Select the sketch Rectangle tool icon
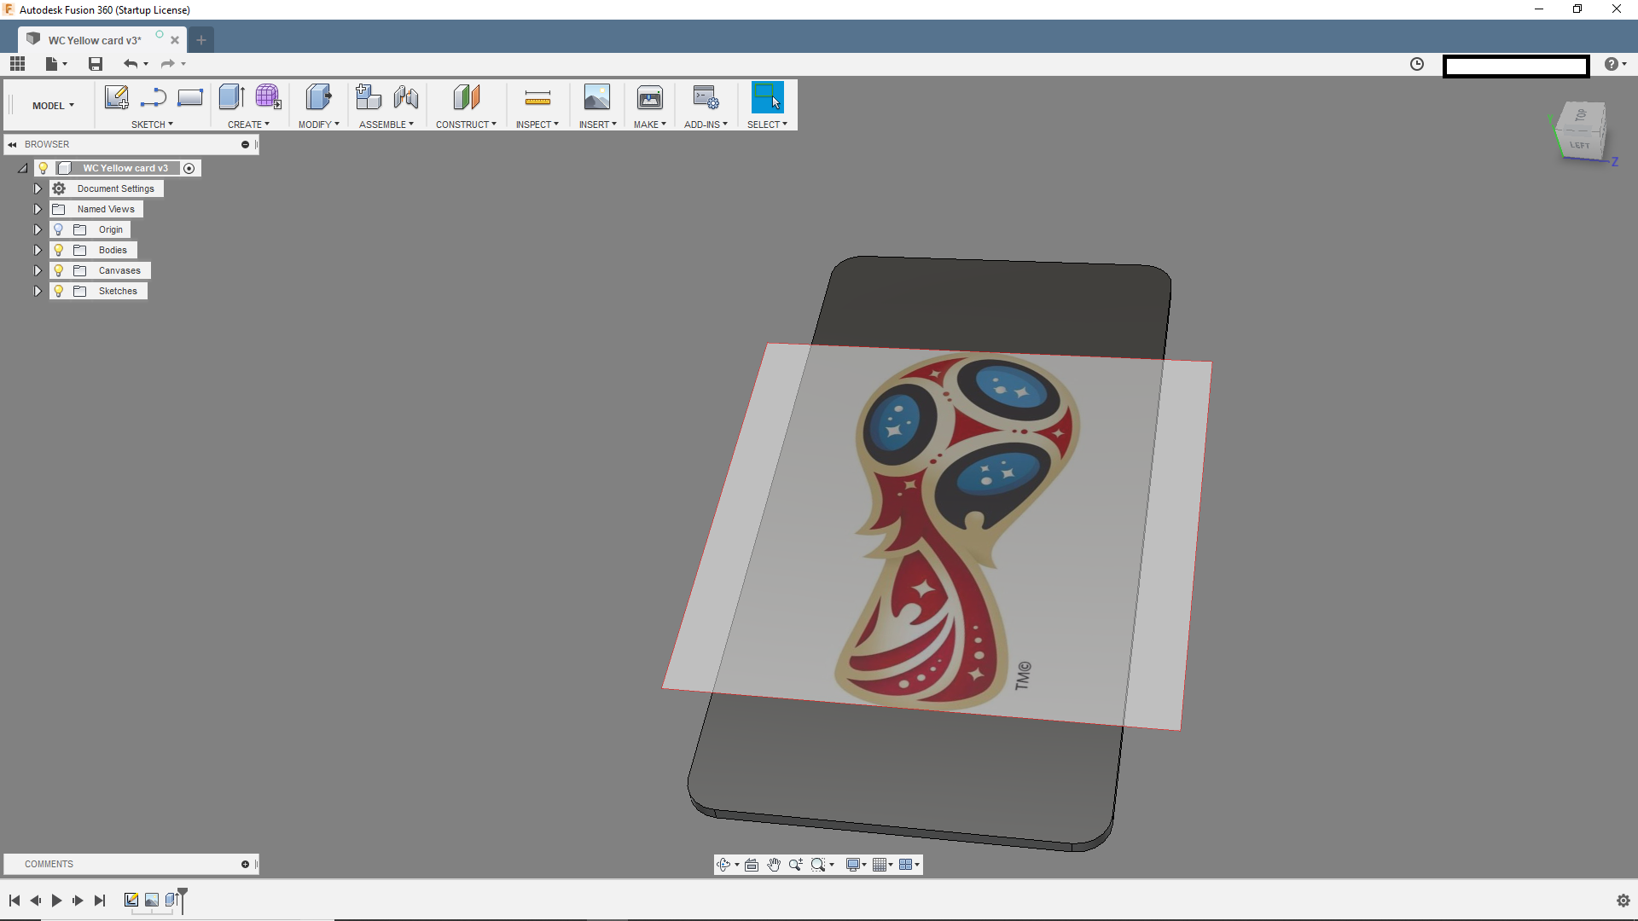 click(x=189, y=97)
